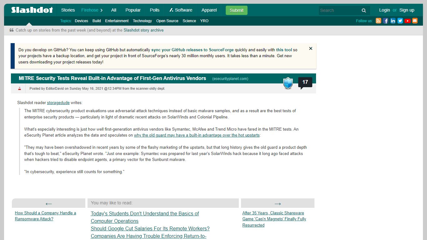Open the All menu item
427x240 pixels.
(114, 10)
